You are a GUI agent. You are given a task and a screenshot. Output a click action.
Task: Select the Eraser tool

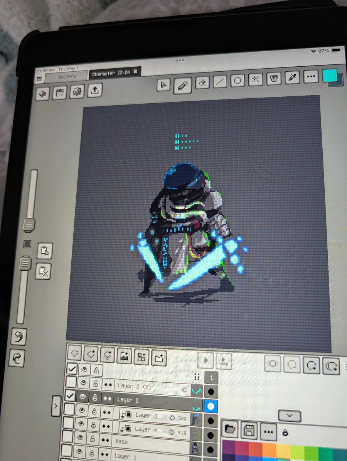202,82
